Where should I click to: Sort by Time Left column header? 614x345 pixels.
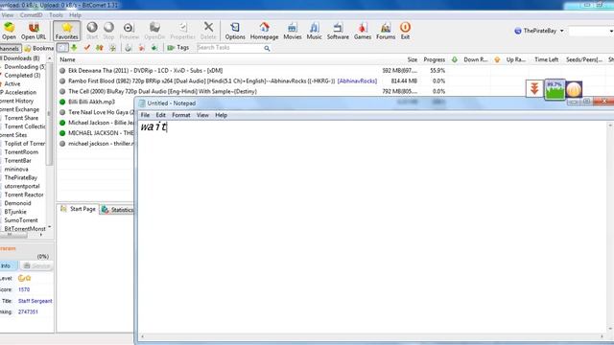546,59
